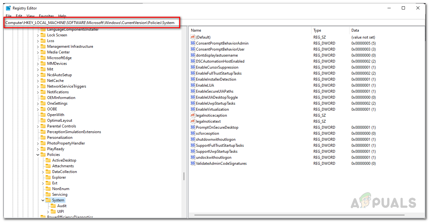Select the OptimalLayout key
Screen dimensions: 429x222
(60, 120)
